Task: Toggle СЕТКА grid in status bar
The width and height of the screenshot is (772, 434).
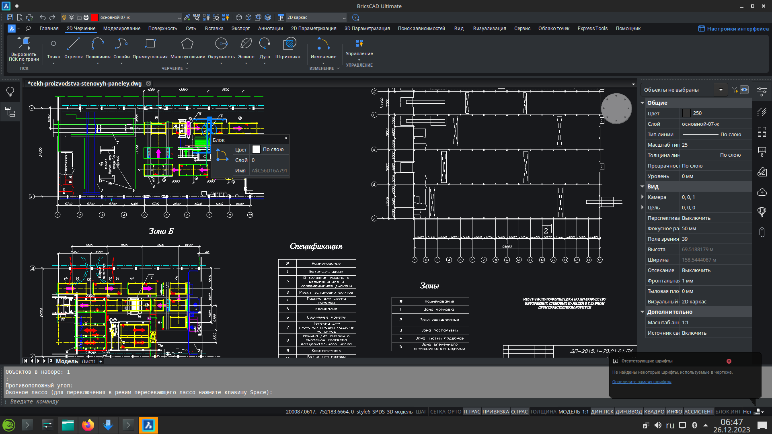Action: [437, 411]
